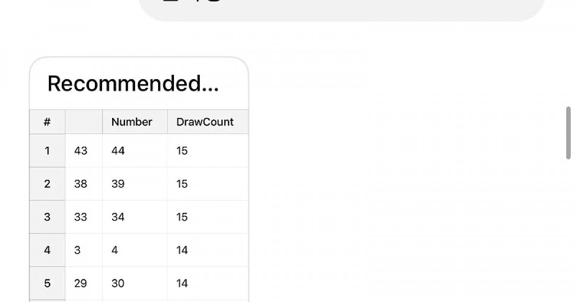The height and width of the screenshot is (302, 575).
Task: Click the Number column header
Action: point(132,122)
